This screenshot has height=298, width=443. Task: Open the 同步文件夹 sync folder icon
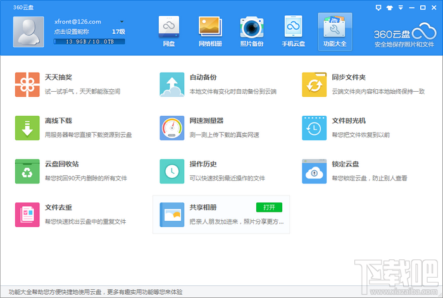[314, 84]
